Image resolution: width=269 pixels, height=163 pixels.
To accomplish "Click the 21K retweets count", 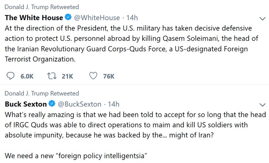I will click(67, 76).
